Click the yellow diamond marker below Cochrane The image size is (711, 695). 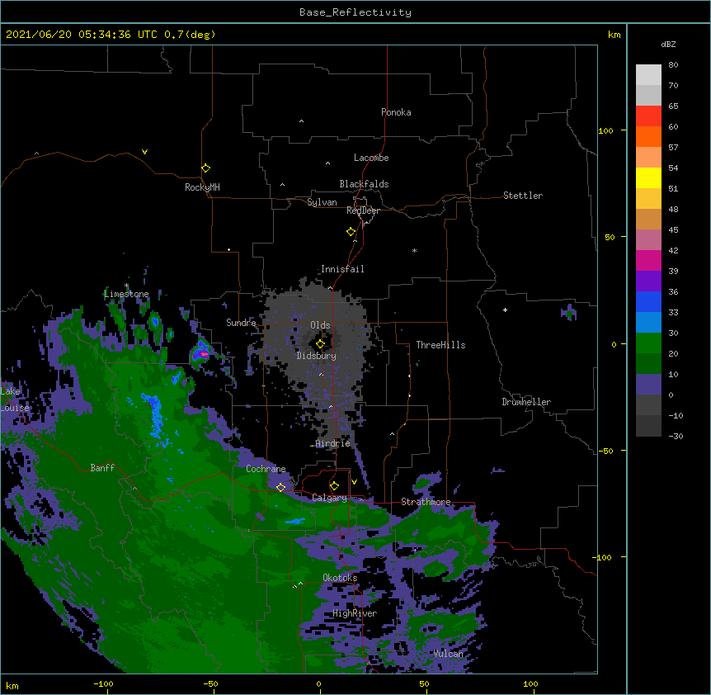[x=280, y=488]
